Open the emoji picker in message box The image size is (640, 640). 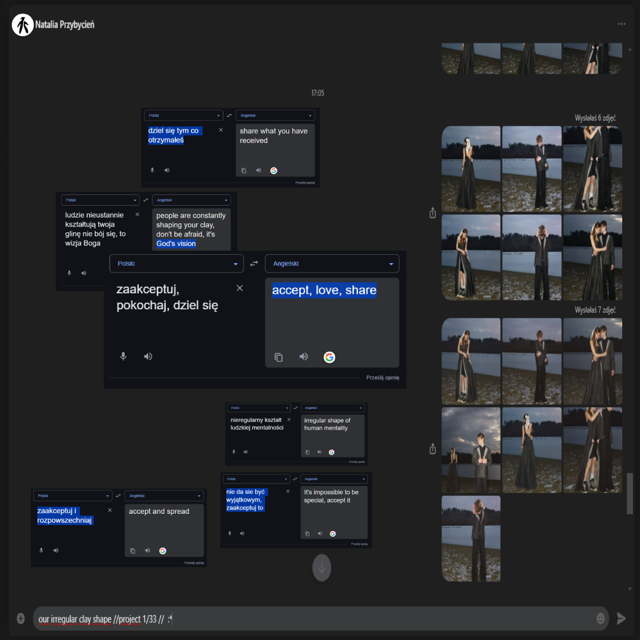pyautogui.click(x=600, y=619)
